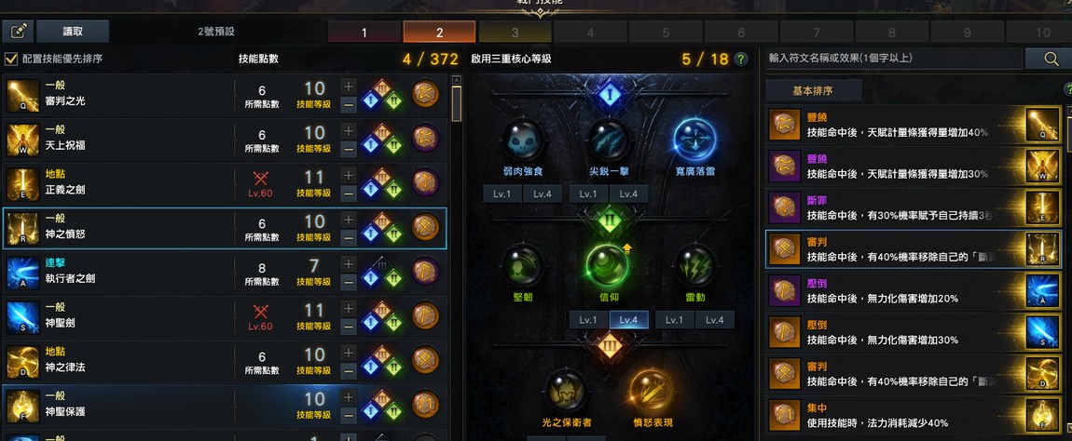Switch to preset tab 3

(x=515, y=32)
